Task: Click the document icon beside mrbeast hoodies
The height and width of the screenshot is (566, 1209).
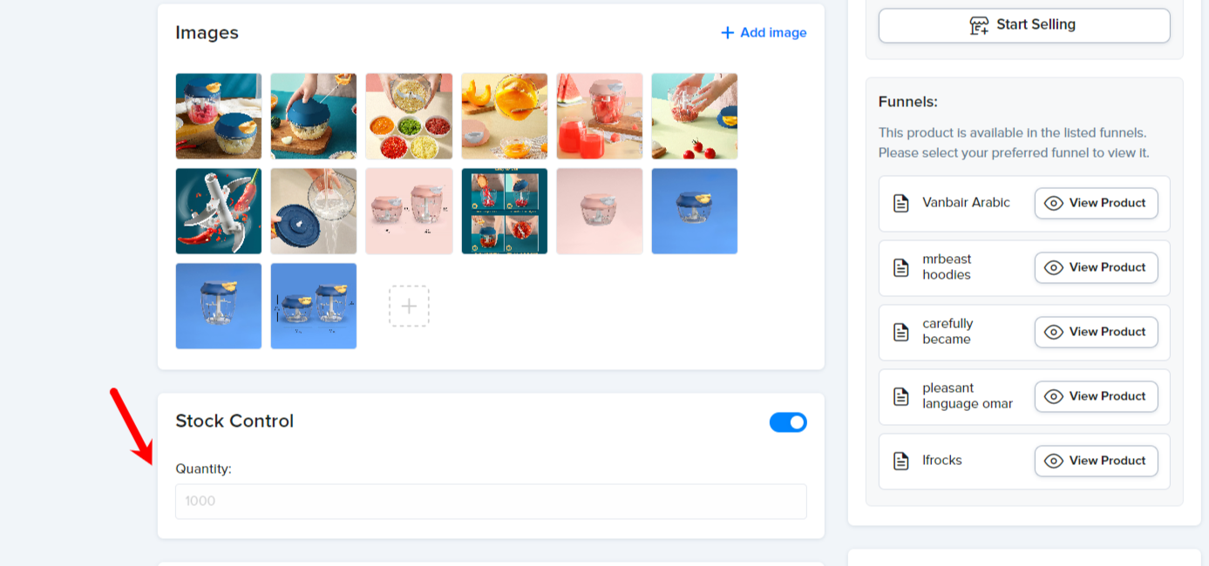Action: click(x=901, y=267)
